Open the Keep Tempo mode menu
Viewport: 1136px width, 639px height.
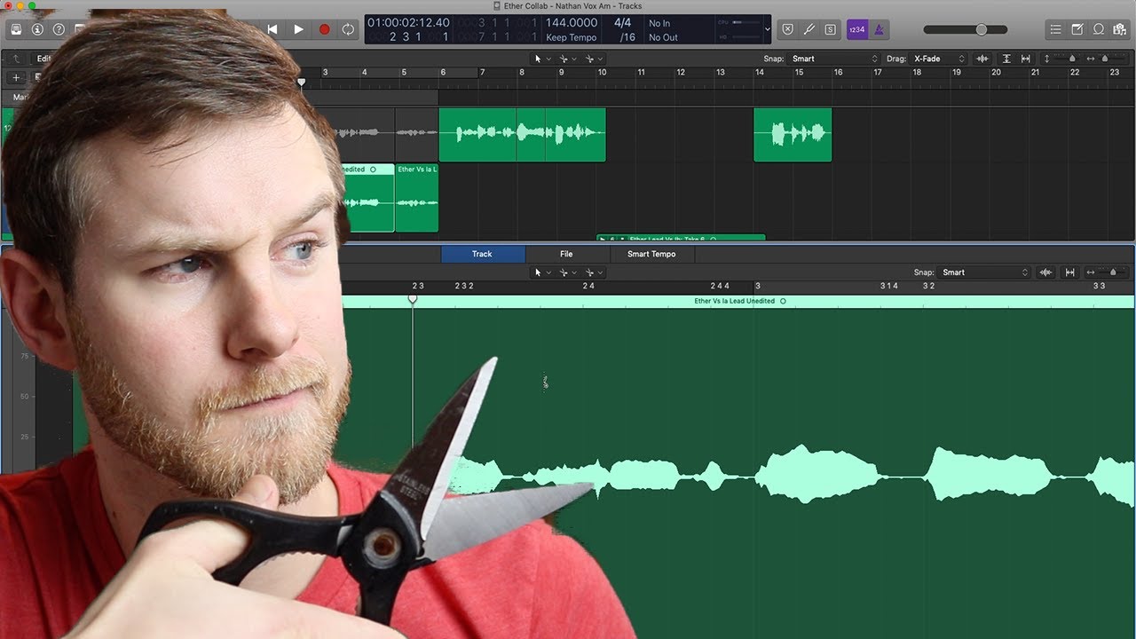click(x=572, y=37)
